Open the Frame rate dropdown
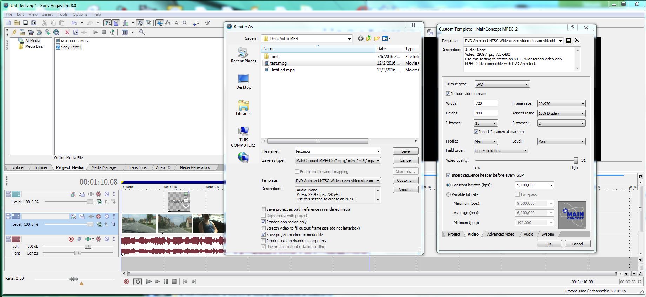The image size is (646, 297). pyautogui.click(x=561, y=104)
